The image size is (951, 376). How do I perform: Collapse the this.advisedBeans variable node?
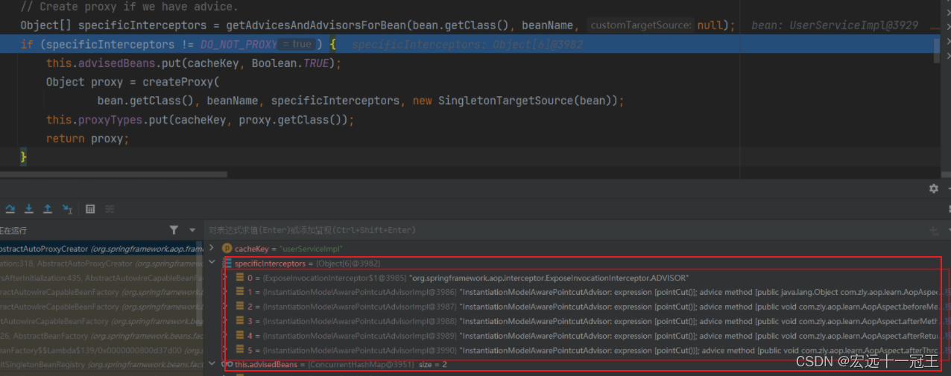click(x=212, y=364)
